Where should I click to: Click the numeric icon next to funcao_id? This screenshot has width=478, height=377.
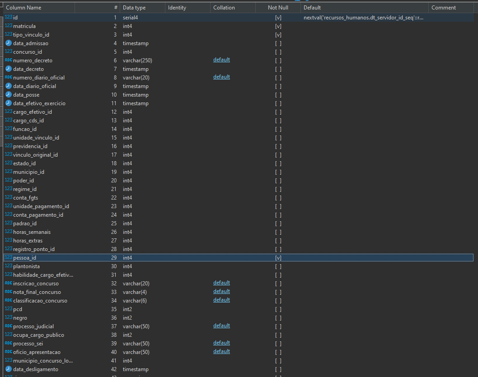pyautogui.click(x=9, y=129)
